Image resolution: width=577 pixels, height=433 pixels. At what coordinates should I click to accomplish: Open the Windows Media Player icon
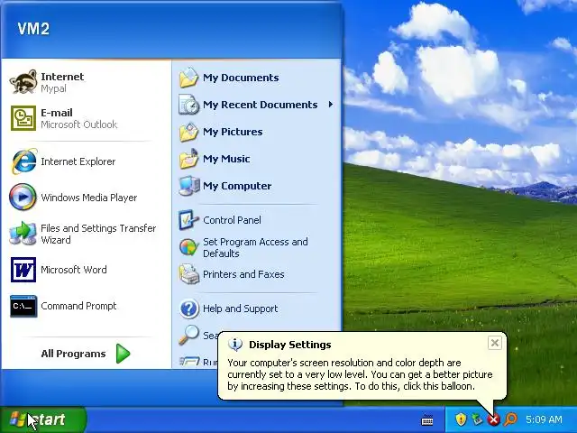point(23,197)
